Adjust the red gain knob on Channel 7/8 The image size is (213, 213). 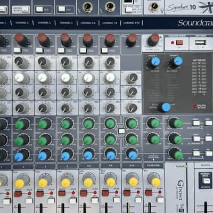[110, 40]
